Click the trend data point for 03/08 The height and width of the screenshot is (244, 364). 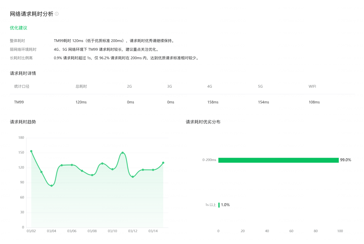pos(92,175)
